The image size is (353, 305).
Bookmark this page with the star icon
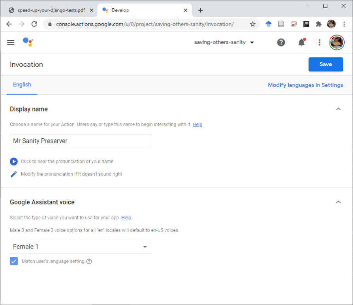pyautogui.click(x=253, y=24)
